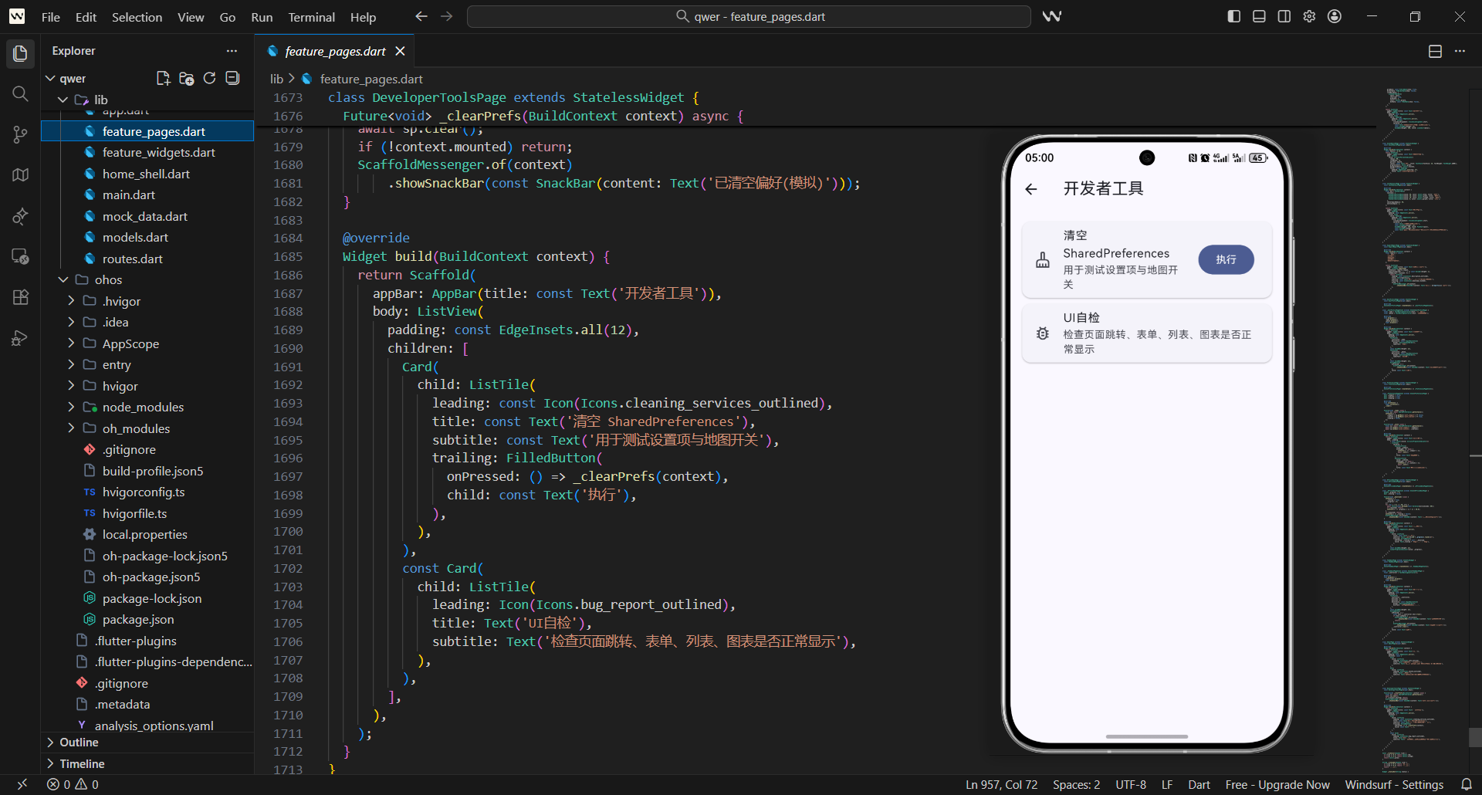
Task: Open hvigorfile.ts in Explorer
Action: click(x=134, y=513)
